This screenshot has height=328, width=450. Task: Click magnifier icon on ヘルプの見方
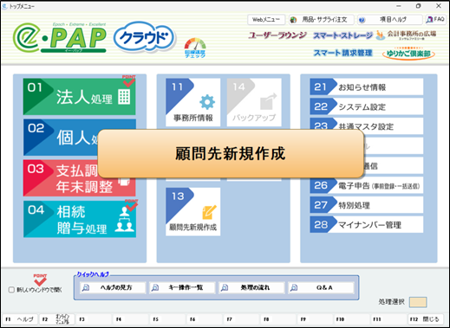86,287
